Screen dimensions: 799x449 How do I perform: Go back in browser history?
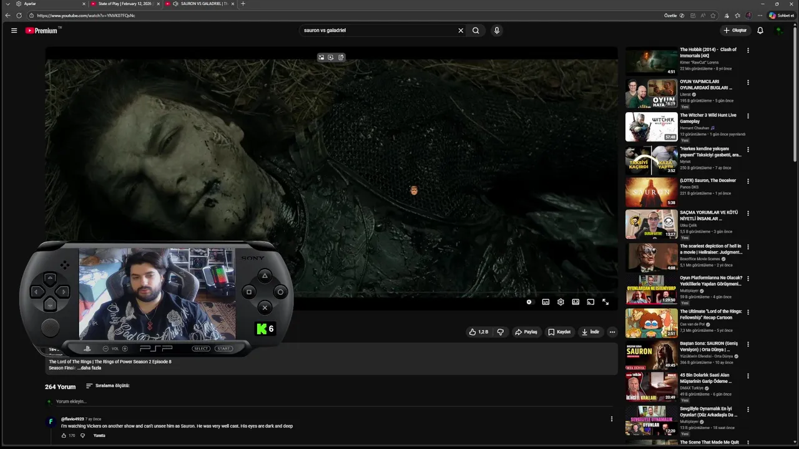click(8, 16)
